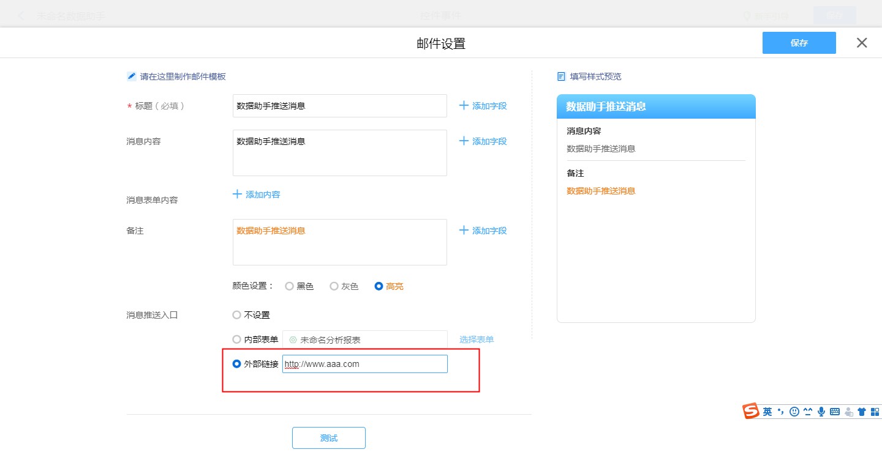Viewport: 882px width, 463px height.
Task: Activate Sogou voice input microphone
Action: [x=821, y=412]
